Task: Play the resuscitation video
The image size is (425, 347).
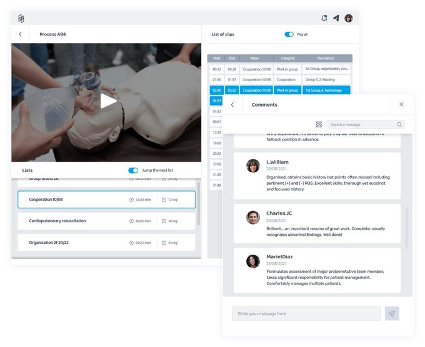Action: pyautogui.click(x=108, y=101)
